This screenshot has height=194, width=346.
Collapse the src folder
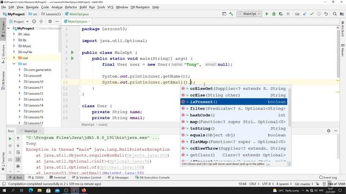[x=14, y=64]
